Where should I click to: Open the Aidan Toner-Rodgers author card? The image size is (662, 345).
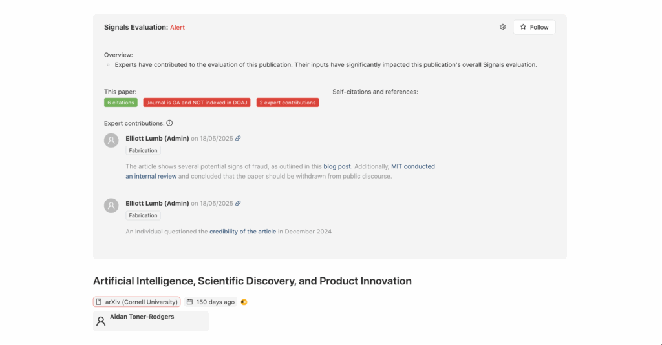pos(151,321)
